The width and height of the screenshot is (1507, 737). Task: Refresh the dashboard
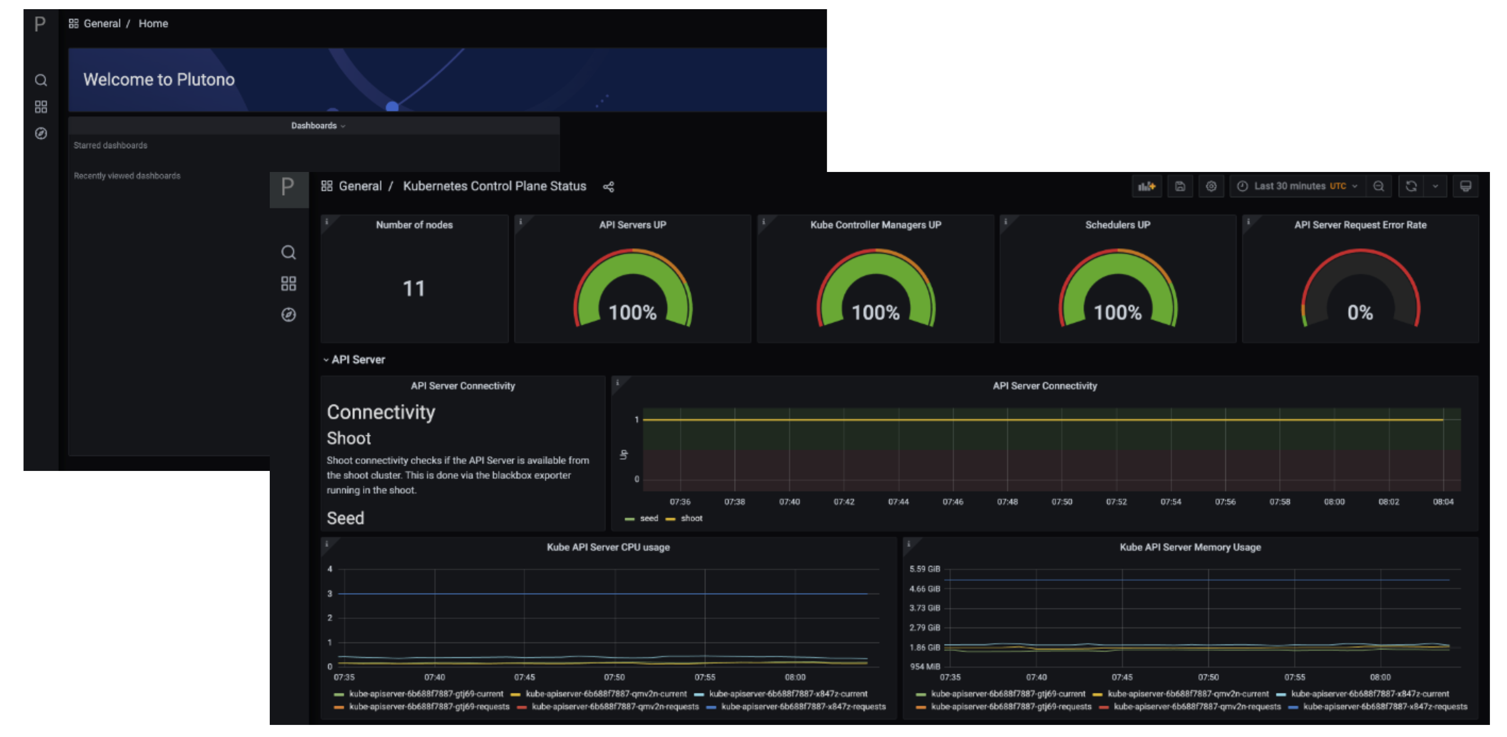(x=1411, y=186)
